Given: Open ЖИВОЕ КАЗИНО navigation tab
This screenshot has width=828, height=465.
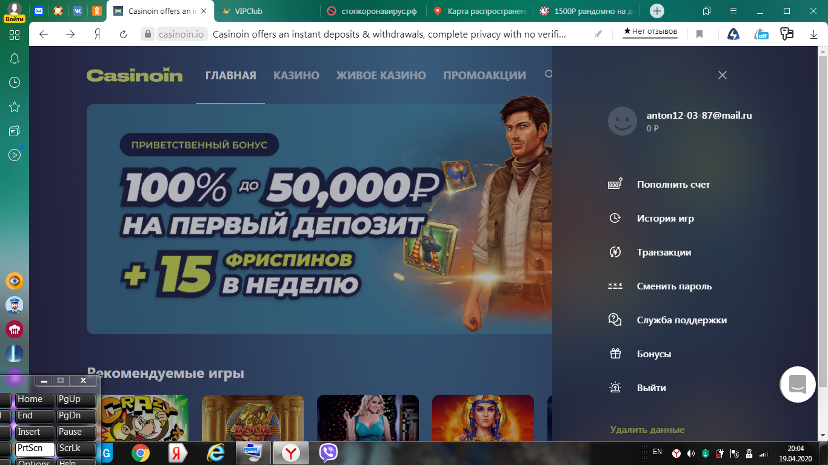Looking at the screenshot, I should (381, 76).
